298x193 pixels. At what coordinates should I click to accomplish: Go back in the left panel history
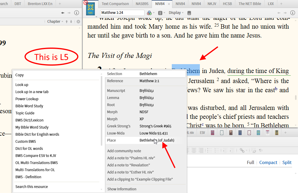point(63,13)
